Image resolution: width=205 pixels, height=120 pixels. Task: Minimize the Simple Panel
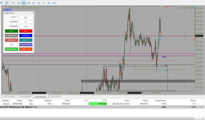pos(30,13)
